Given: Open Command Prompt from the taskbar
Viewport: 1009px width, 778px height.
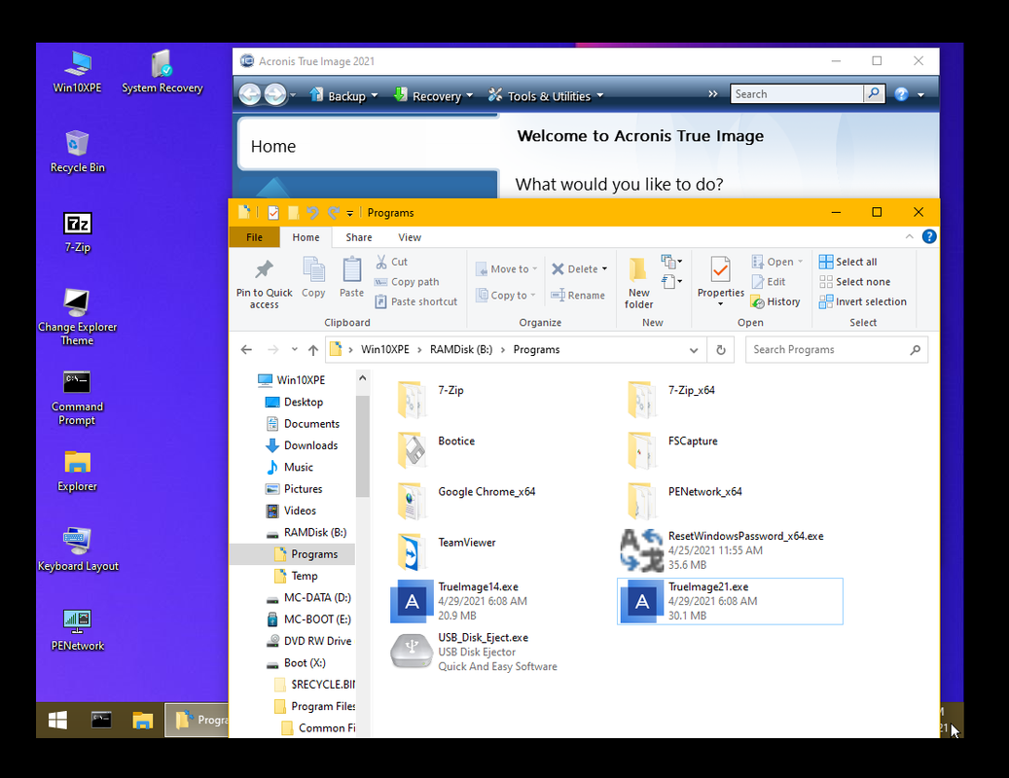Looking at the screenshot, I should click(x=101, y=720).
